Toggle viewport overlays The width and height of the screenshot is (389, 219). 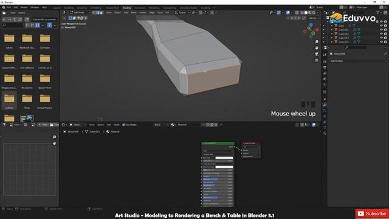tap(287, 13)
